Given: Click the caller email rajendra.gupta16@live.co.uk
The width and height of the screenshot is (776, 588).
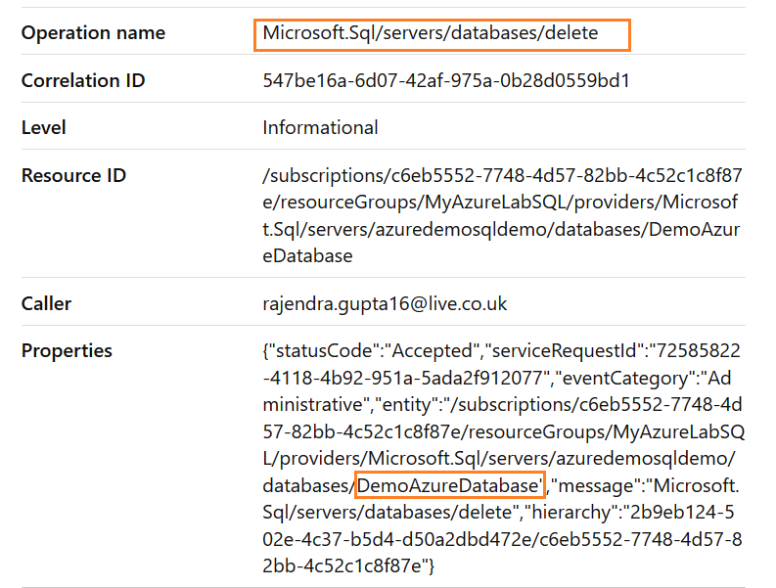Looking at the screenshot, I should (x=385, y=303).
